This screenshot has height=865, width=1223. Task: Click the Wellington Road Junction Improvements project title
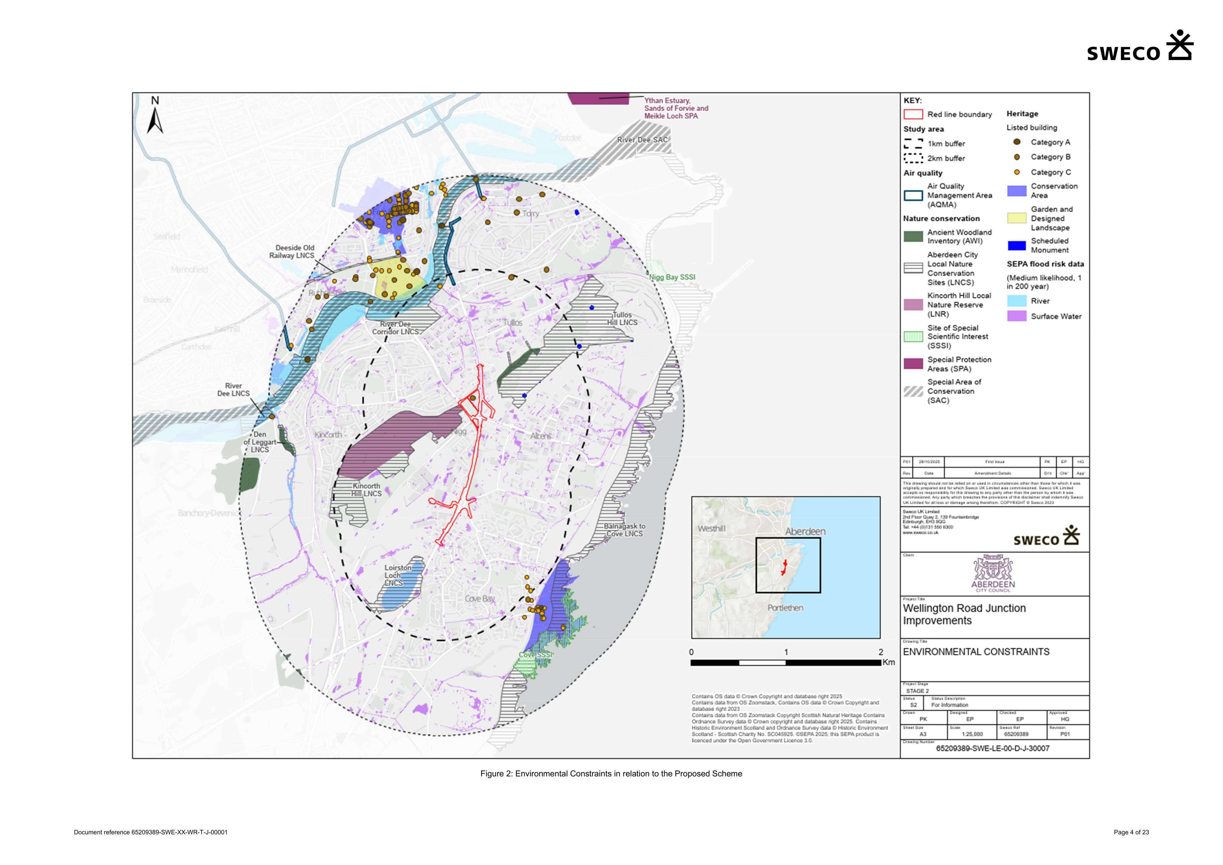[x=964, y=614]
